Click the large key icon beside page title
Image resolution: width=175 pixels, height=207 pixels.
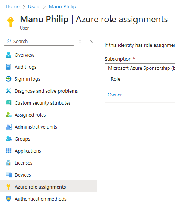point(11,22)
